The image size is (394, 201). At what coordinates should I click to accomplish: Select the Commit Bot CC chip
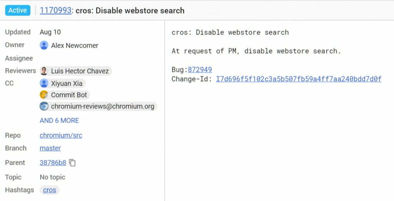point(65,95)
